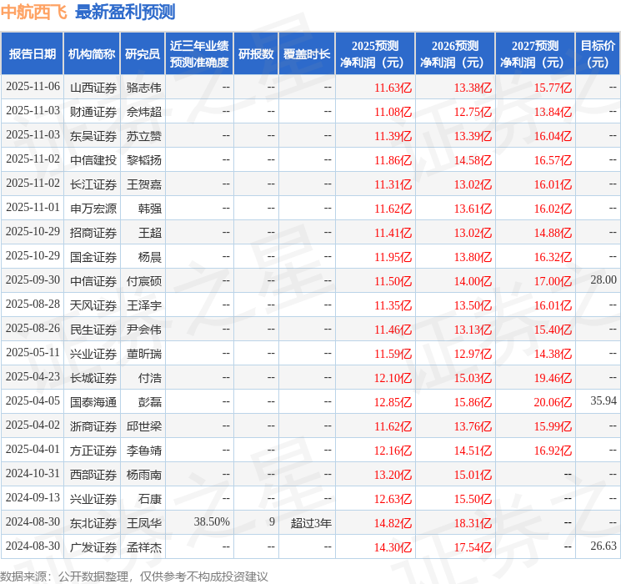Click the 中航西飞 title link
The image size is (621, 584).
[34, 12]
